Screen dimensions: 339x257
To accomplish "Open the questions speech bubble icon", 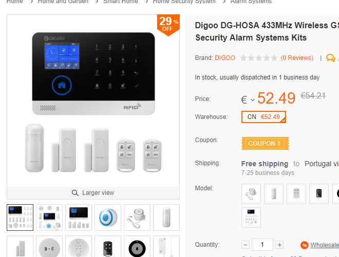I will [x=330, y=58].
